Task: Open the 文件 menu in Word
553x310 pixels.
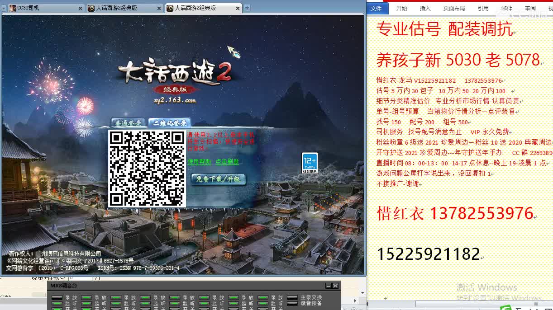Action: pos(376,8)
